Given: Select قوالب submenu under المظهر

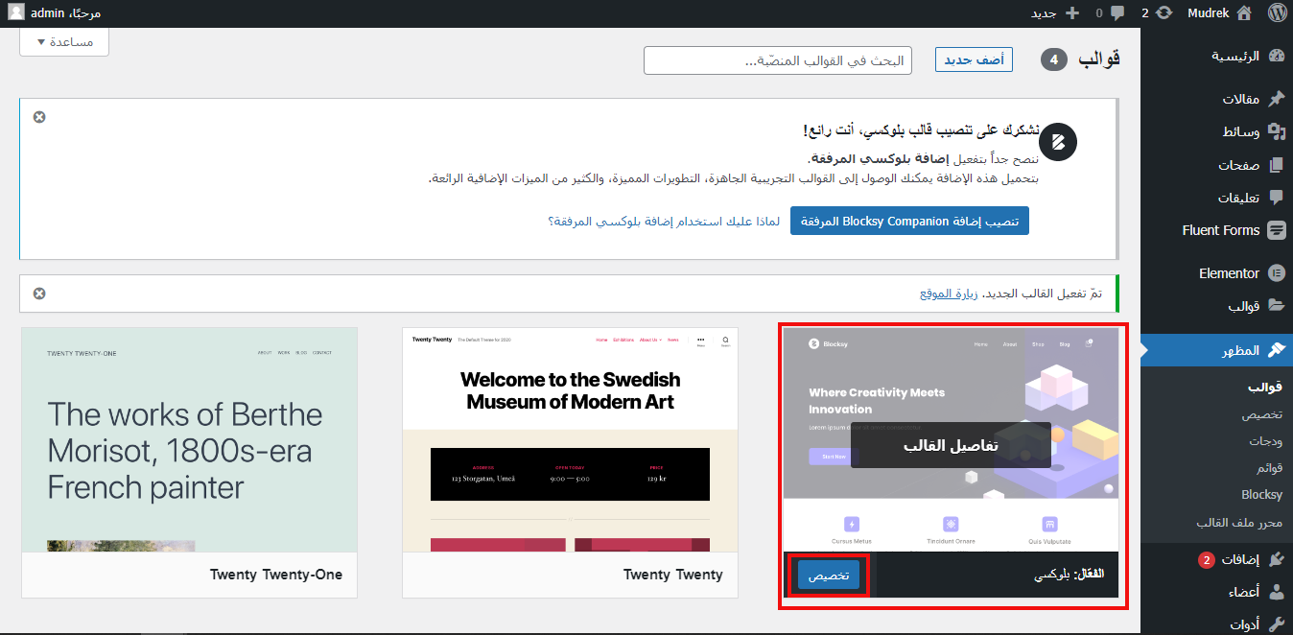Looking at the screenshot, I should [1264, 388].
